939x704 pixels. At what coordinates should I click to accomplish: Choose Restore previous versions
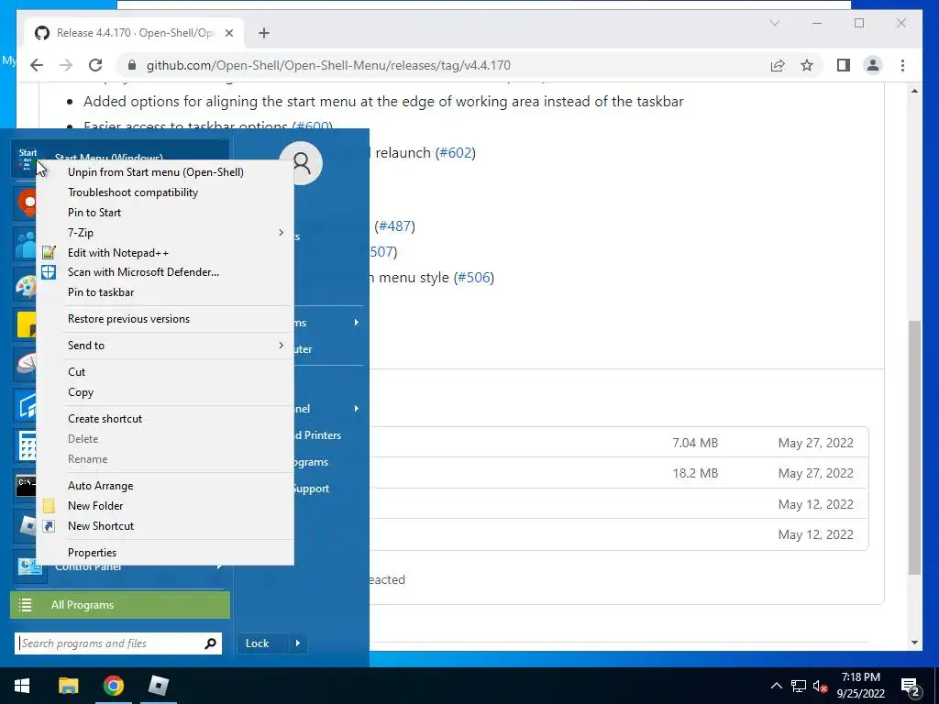coord(128,319)
